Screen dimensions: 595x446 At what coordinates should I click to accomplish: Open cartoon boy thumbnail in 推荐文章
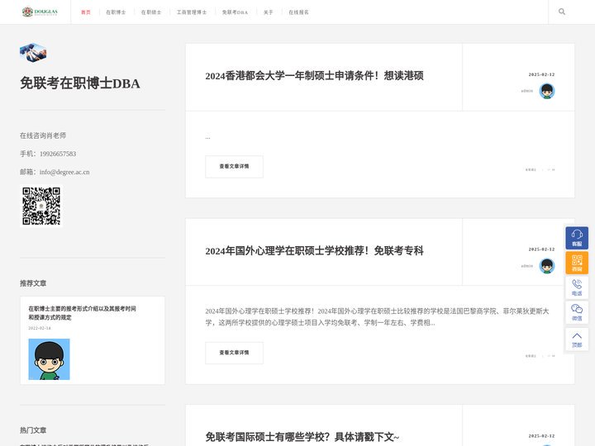point(49,359)
